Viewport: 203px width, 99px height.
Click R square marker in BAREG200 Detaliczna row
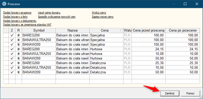click(x=18, y=63)
